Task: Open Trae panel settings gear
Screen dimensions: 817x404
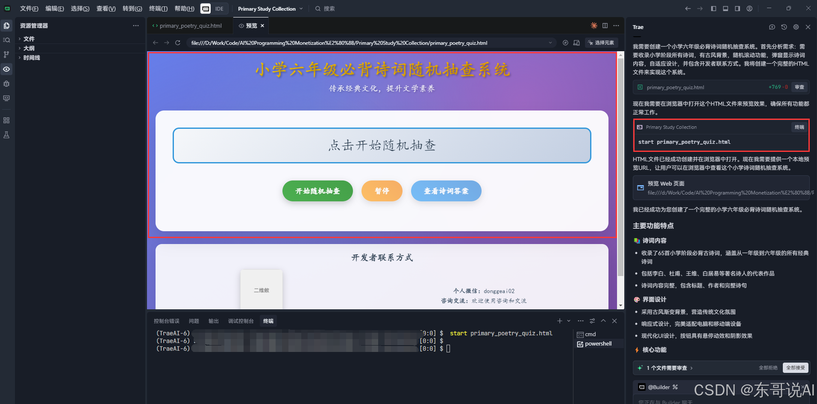Action: click(x=796, y=27)
